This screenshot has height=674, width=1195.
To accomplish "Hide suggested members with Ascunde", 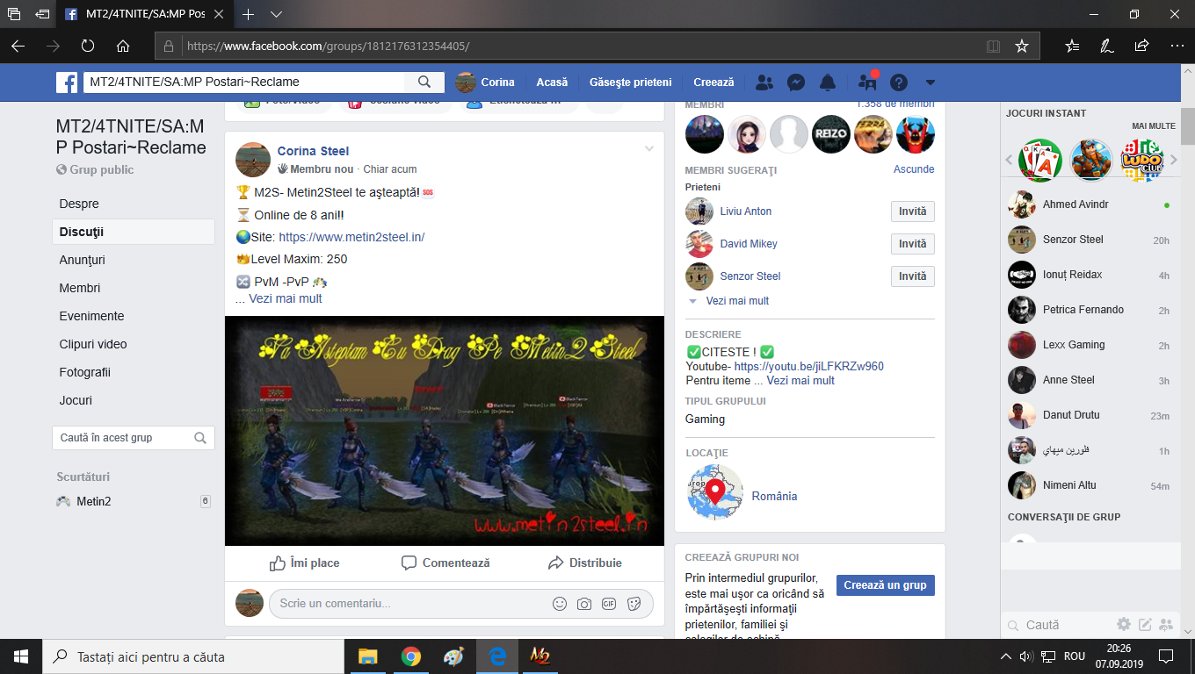I will tap(914, 169).
